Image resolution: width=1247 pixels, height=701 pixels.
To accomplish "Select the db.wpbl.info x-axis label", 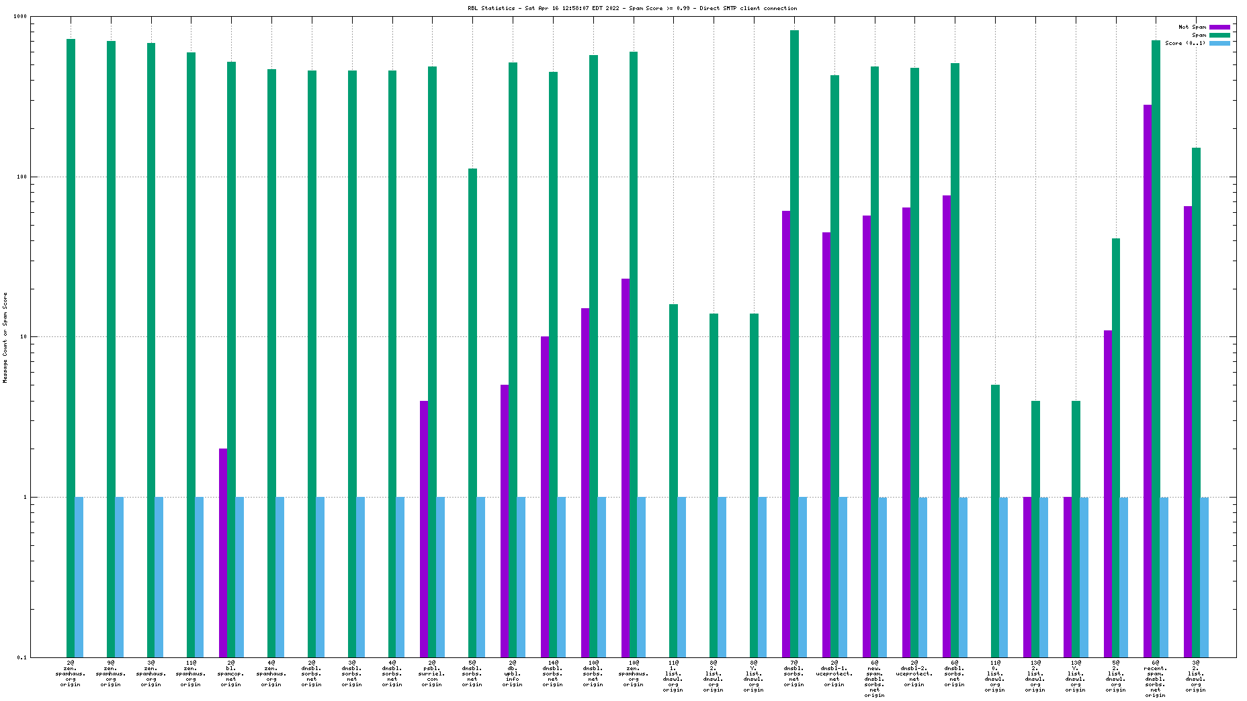I will pos(513,673).
